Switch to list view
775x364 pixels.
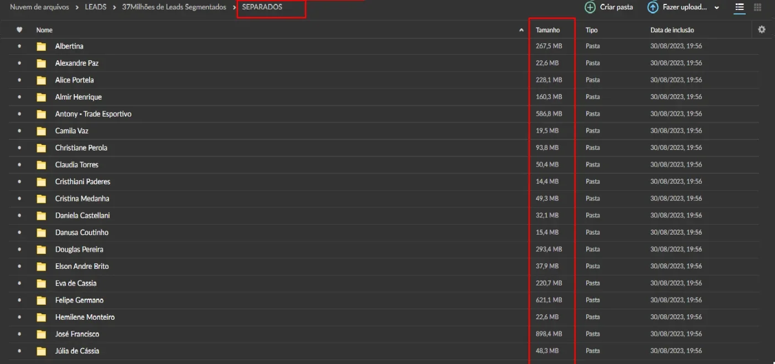[x=740, y=7]
